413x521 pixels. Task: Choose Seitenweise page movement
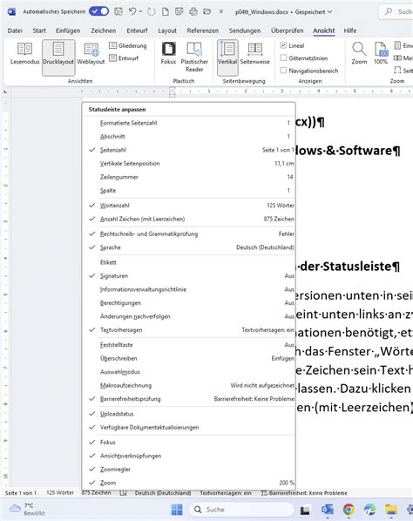[254, 53]
